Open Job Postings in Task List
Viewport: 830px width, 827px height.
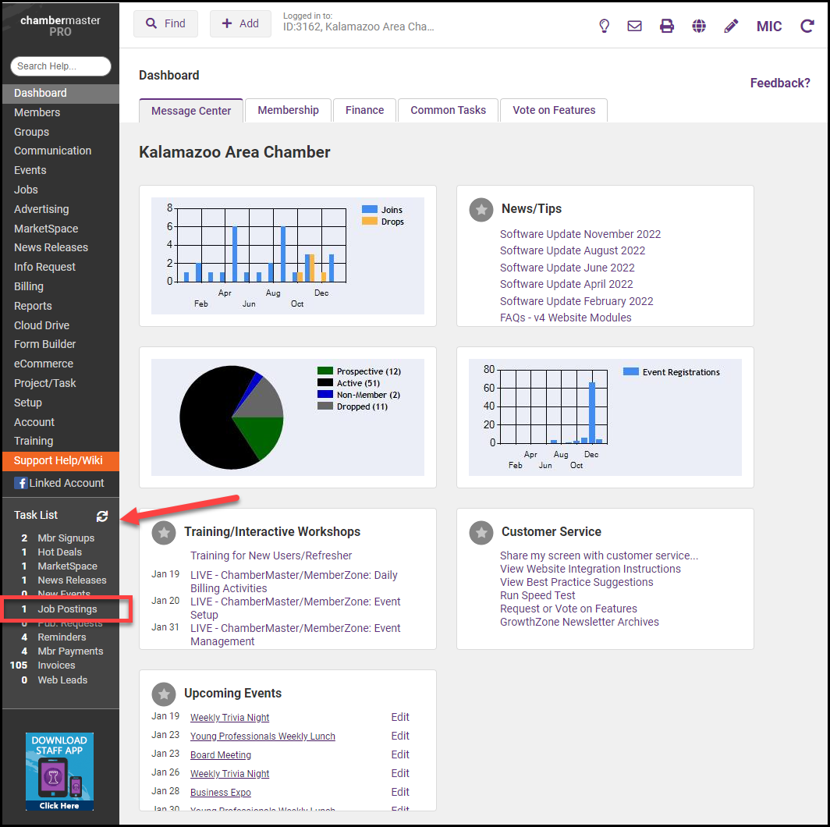click(x=67, y=609)
